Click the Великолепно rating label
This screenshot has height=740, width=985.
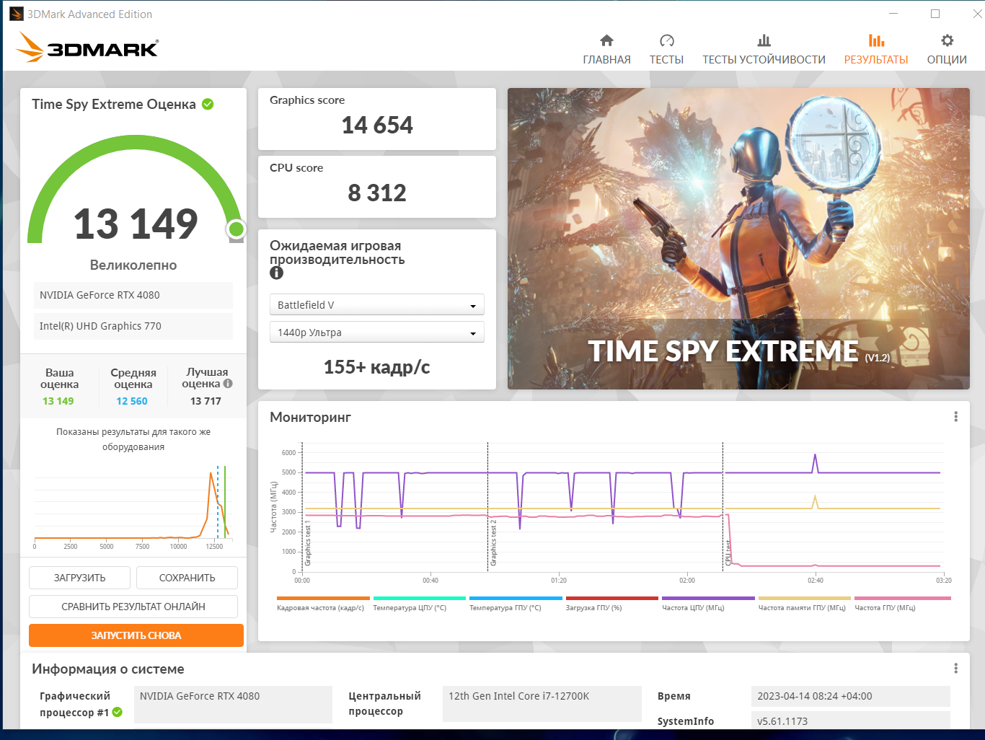[x=133, y=265]
